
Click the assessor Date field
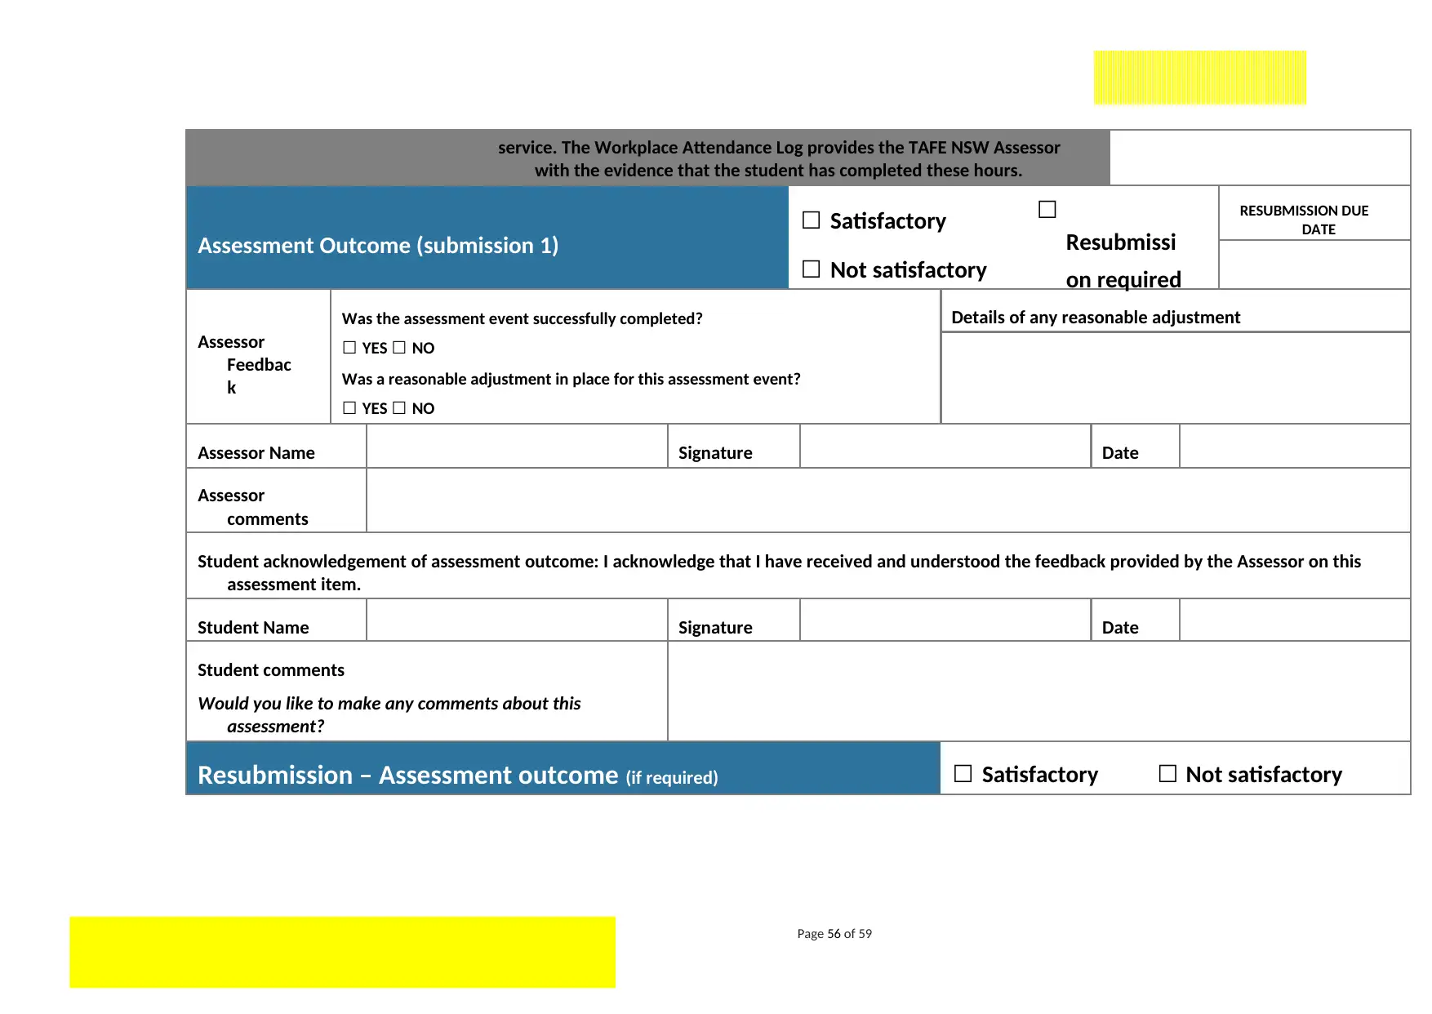1295,446
